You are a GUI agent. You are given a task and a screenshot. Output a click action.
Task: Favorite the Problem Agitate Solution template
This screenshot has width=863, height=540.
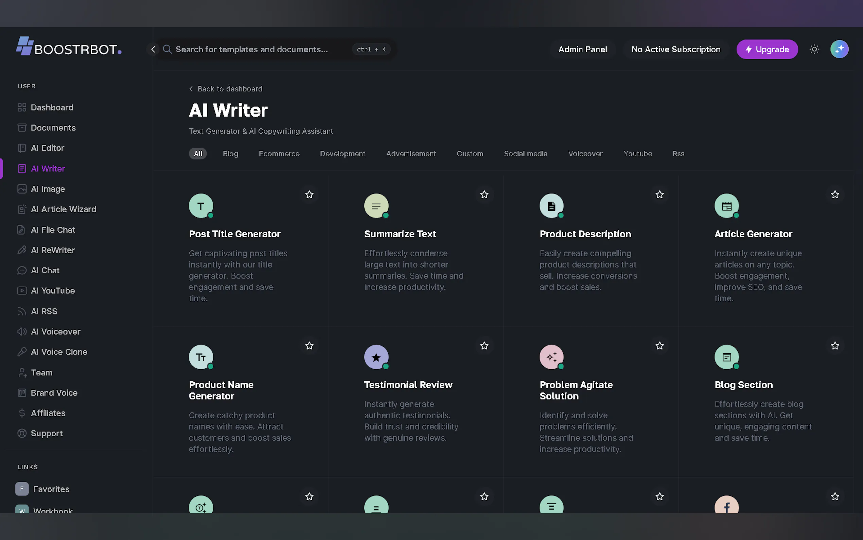point(659,346)
